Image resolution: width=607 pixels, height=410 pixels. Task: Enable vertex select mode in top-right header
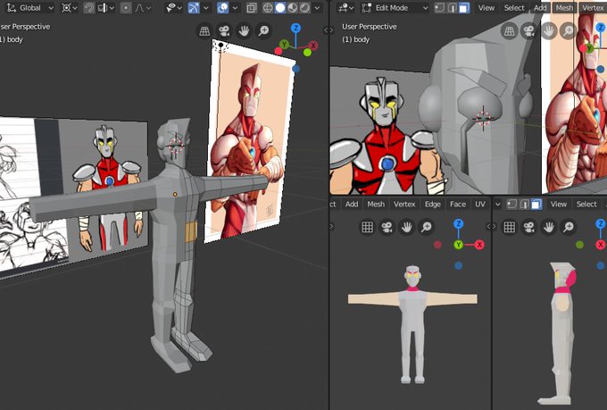pos(439,8)
